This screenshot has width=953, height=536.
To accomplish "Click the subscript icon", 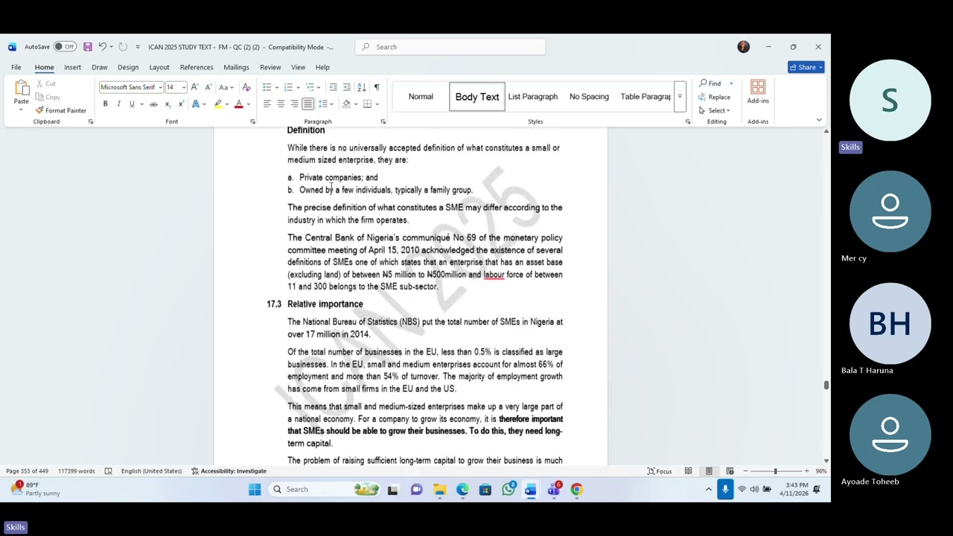I will point(168,104).
